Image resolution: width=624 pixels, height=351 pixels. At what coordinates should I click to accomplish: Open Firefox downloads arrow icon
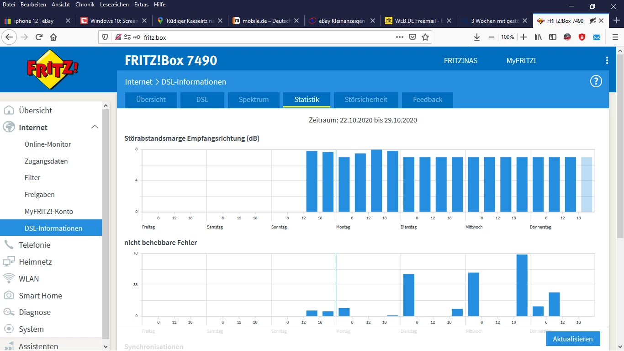[477, 37]
